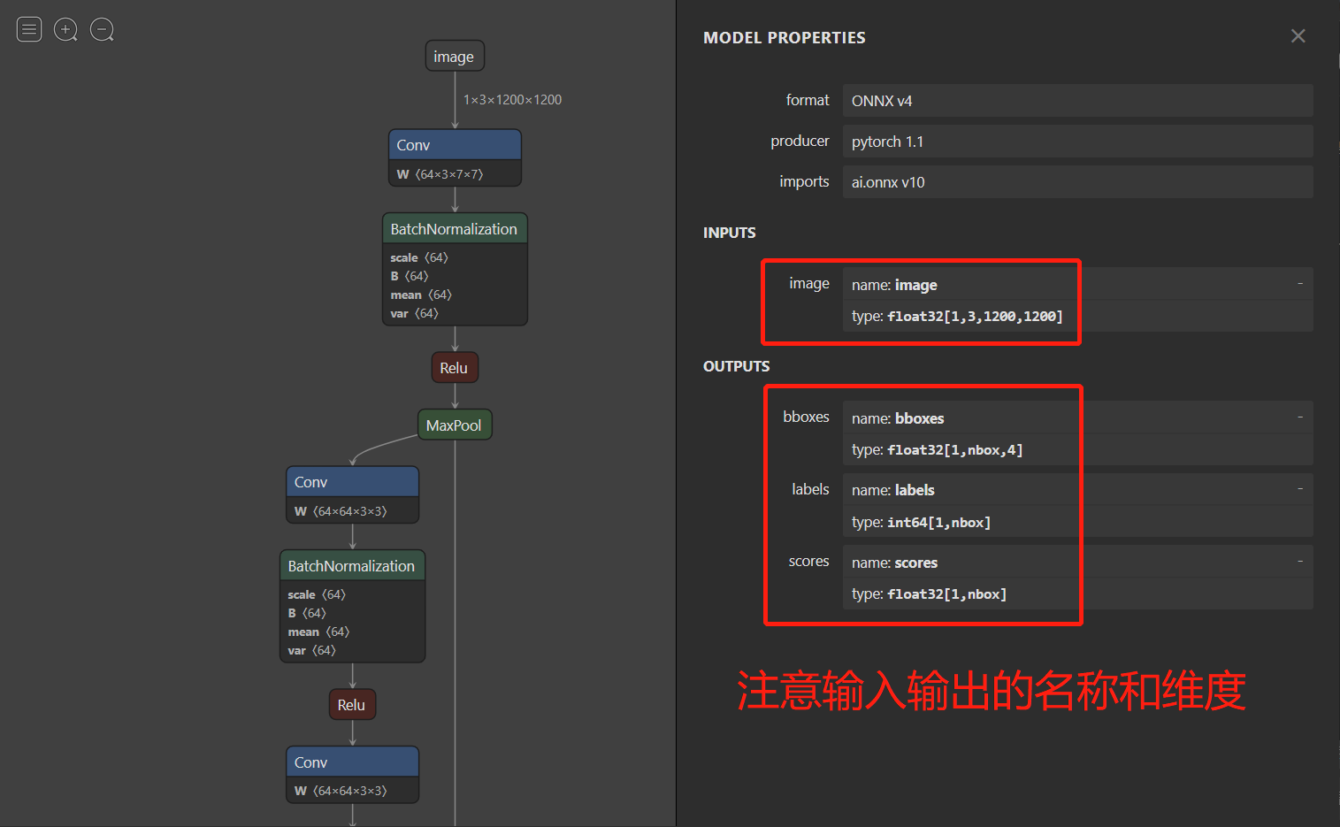Click the edge label 1x3x1200x1200

pos(512,99)
